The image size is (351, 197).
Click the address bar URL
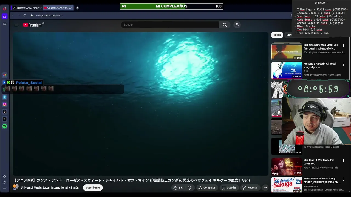(49, 15)
